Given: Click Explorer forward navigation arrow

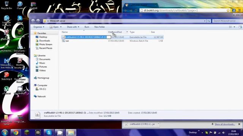Looking at the screenshot, I should click(x=38, y=21).
